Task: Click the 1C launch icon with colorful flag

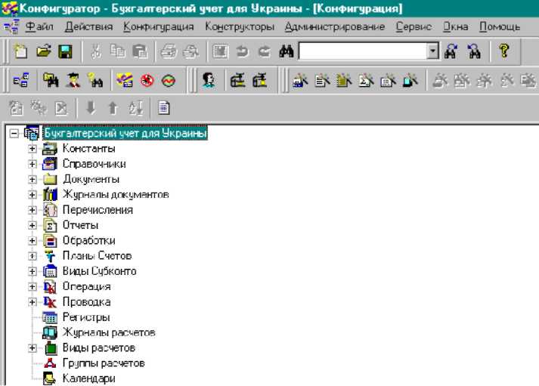Action: [x=125, y=81]
